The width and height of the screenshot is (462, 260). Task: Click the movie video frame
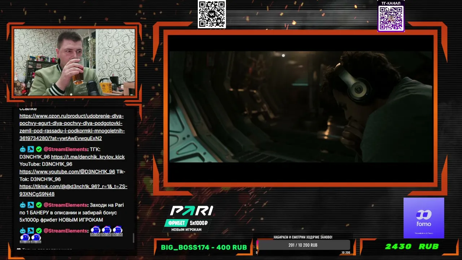(300, 107)
